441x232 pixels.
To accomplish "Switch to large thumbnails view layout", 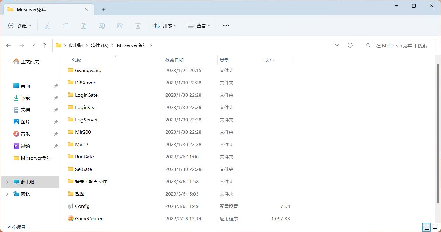I will [x=435, y=227].
